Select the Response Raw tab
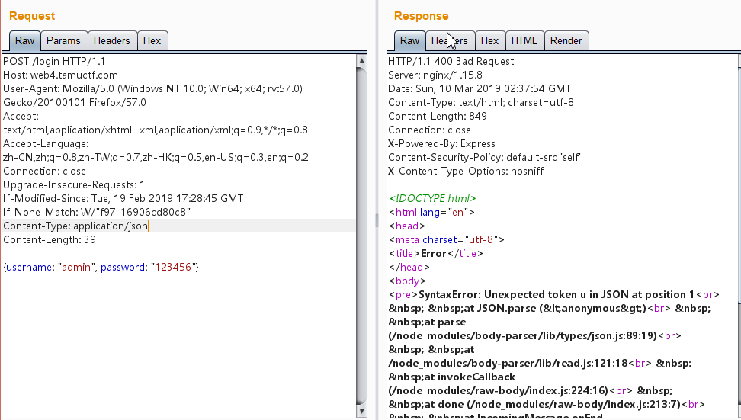Viewport: 741px width, 420px height. (409, 41)
